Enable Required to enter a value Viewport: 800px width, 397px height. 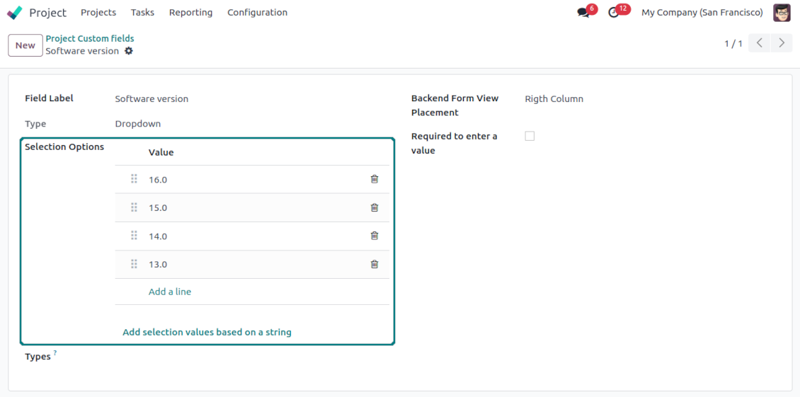pyautogui.click(x=530, y=136)
